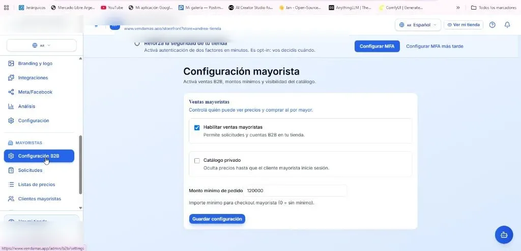Viewport: 521px width, 251px height.
Task: Click the Análisis bar chart icon
Action: (x=11, y=106)
